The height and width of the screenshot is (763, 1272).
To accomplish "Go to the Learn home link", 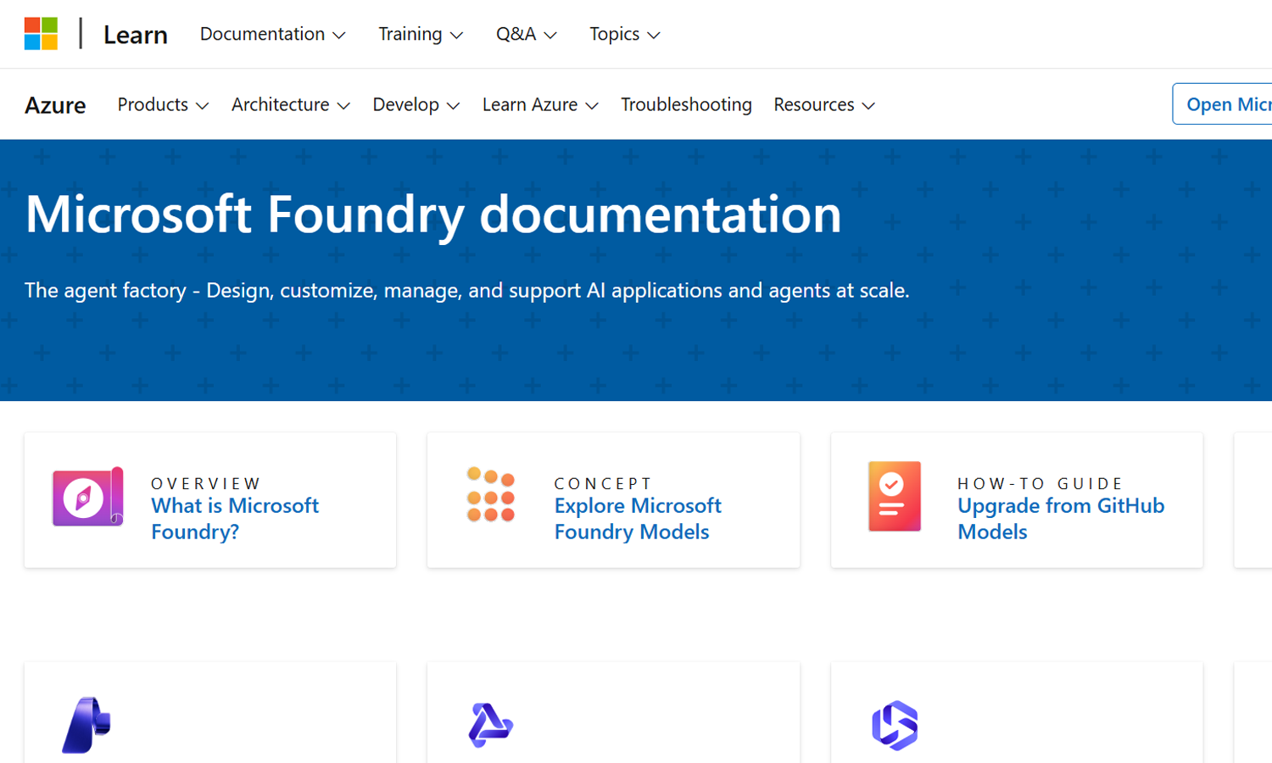I will click(x=136, y=35).
